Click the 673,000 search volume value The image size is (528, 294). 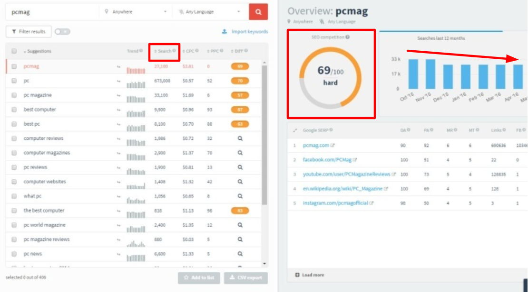[x=162, y=81]
